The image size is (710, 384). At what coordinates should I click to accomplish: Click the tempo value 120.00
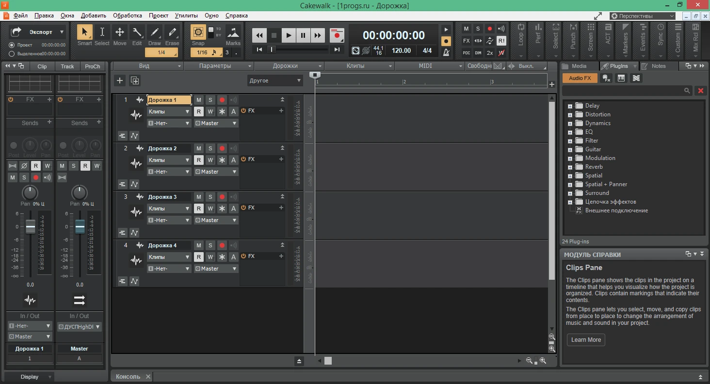pyautogui.click(x=402, y=50)
